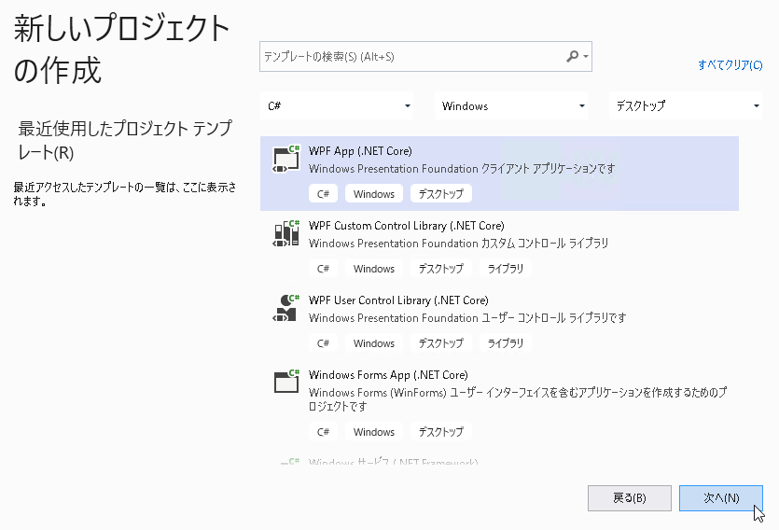779x530 pixels.
Task: Click the 最近使用したプロジェクト テンプレート(R) heading
Action: [125, 141]
